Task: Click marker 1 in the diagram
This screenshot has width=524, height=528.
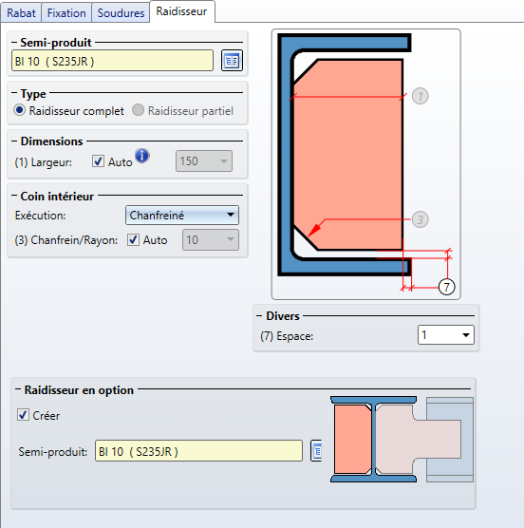Action: 420,96
